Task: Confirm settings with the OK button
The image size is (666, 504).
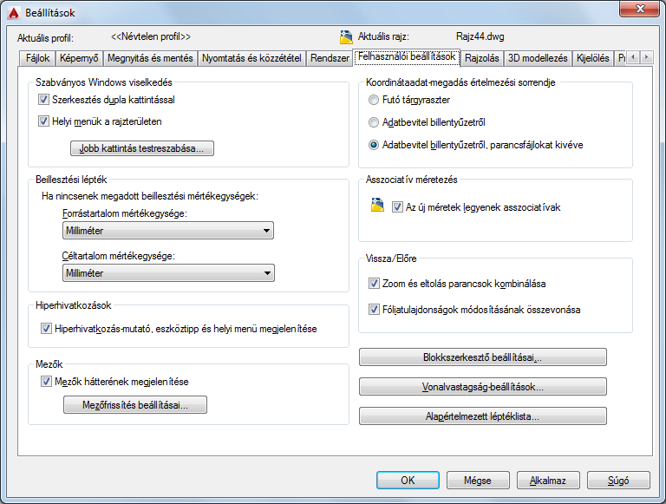Action: click(x=408, y=481)
